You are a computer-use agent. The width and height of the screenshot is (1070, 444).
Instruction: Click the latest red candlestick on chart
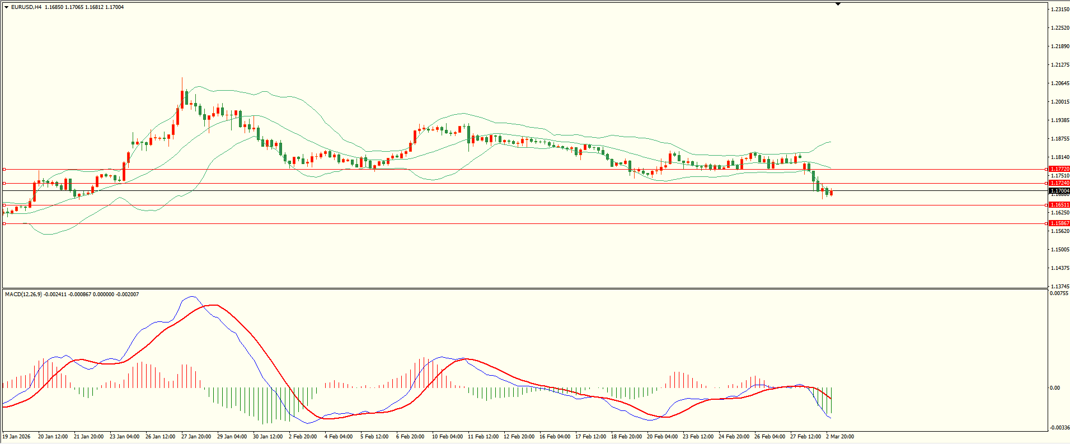(832, 193)
